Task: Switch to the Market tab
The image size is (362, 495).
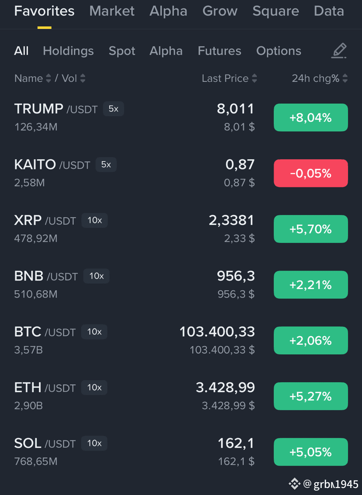Action: [112, 11]
